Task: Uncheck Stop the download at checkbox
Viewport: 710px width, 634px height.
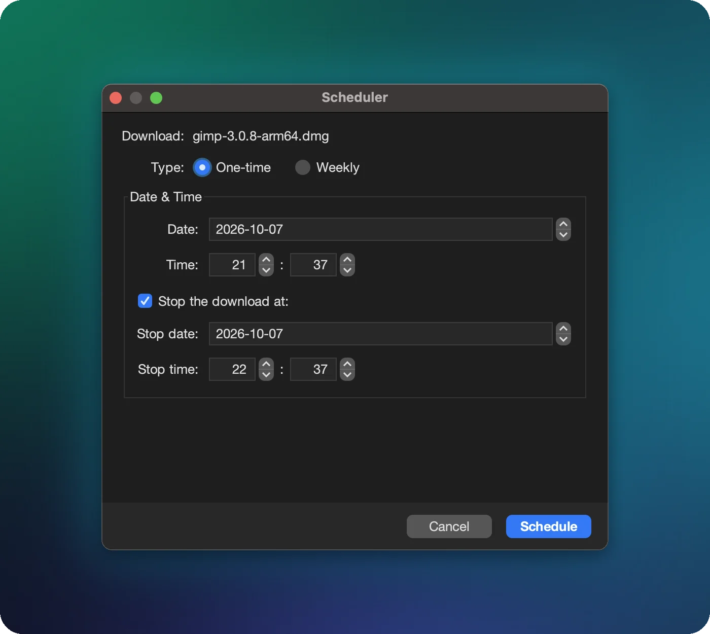Action: click(x=145, y=301)
